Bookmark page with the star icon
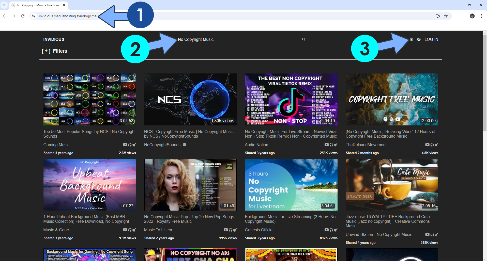This screenshot has width=487, height=261. coord(446,16)
